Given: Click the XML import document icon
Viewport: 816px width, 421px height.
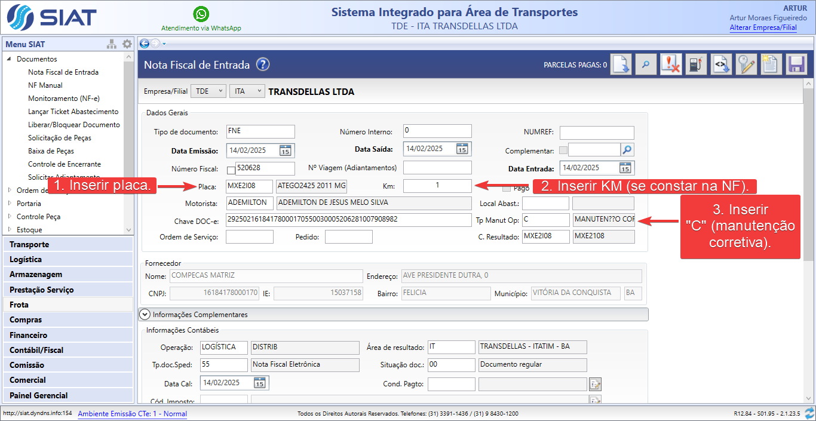Looking at the screenshot, I should point(721,64).
